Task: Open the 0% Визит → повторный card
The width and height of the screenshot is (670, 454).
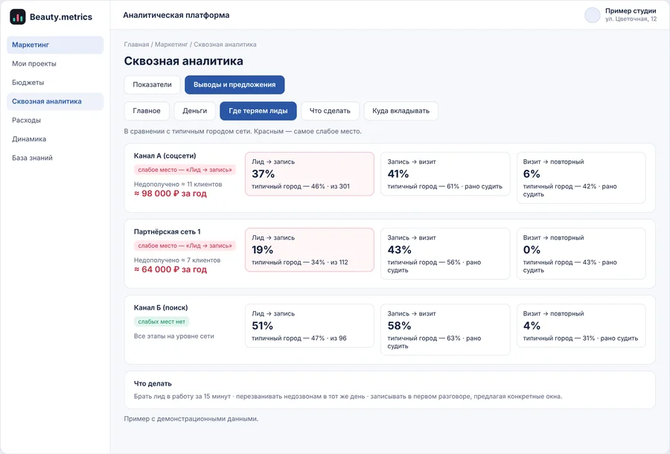Action: (581, 254)
